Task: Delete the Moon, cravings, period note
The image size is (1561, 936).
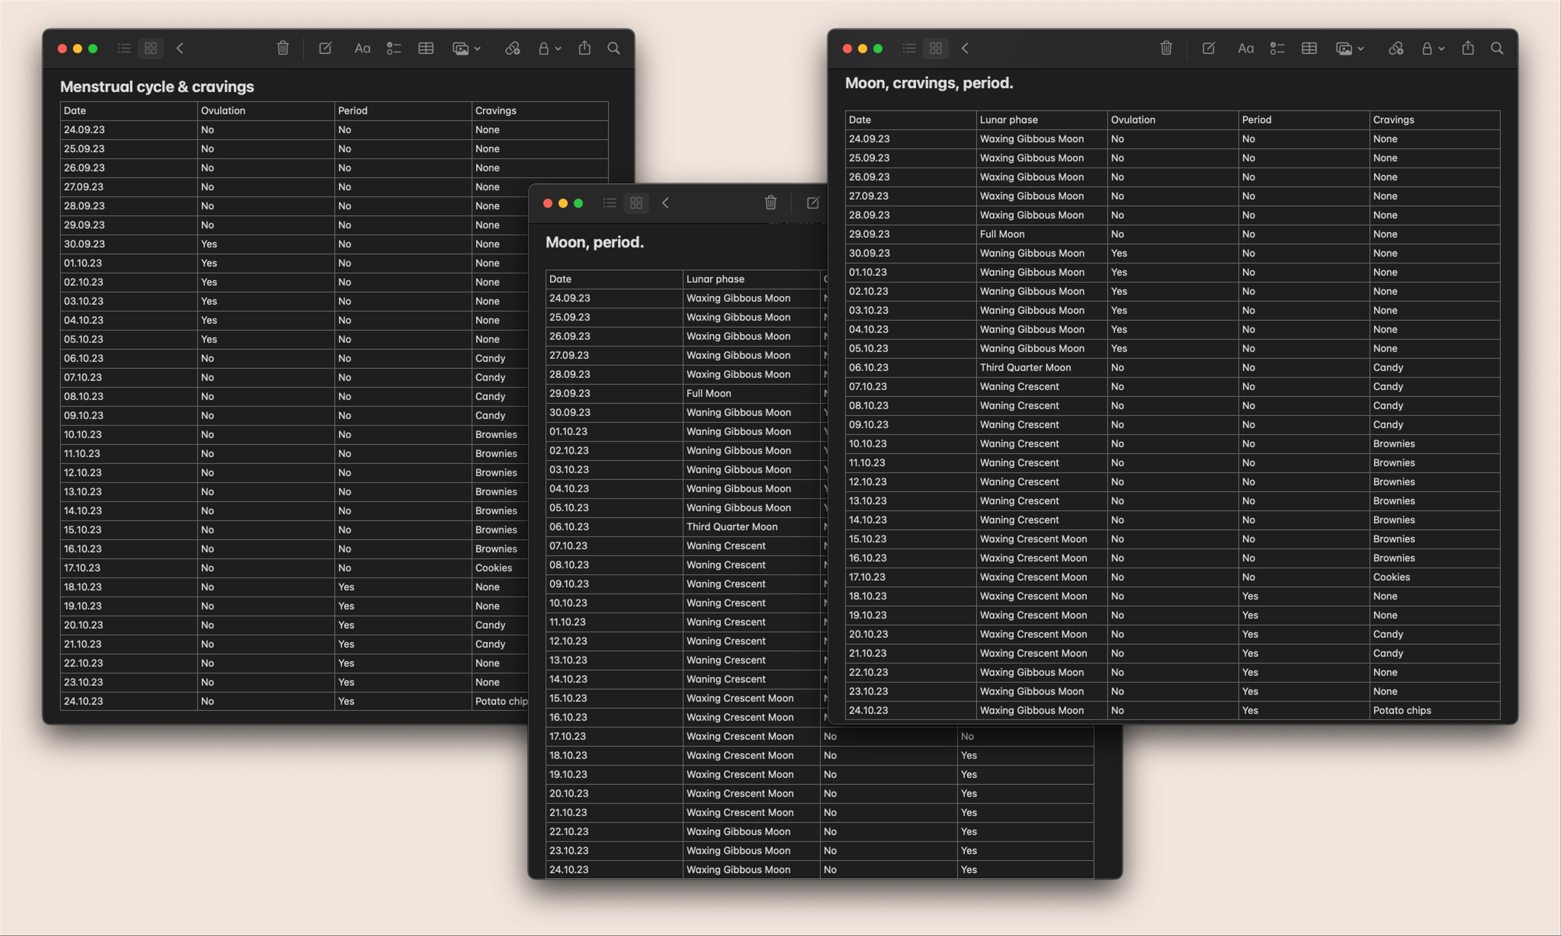Action: click(x=1167, y=48)
